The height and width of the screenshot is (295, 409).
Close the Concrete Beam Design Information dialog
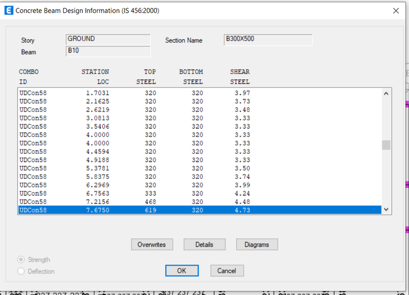click(396, 10)
